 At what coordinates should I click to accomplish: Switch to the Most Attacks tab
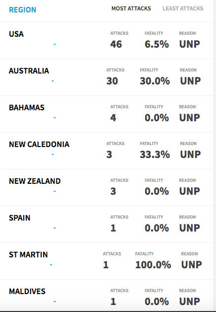pyautogui.click(x=131, y=8)
